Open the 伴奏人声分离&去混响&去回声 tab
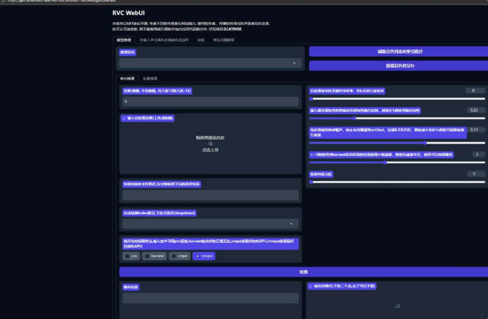Viewport: 488px width, 319px height. point(164,40)
